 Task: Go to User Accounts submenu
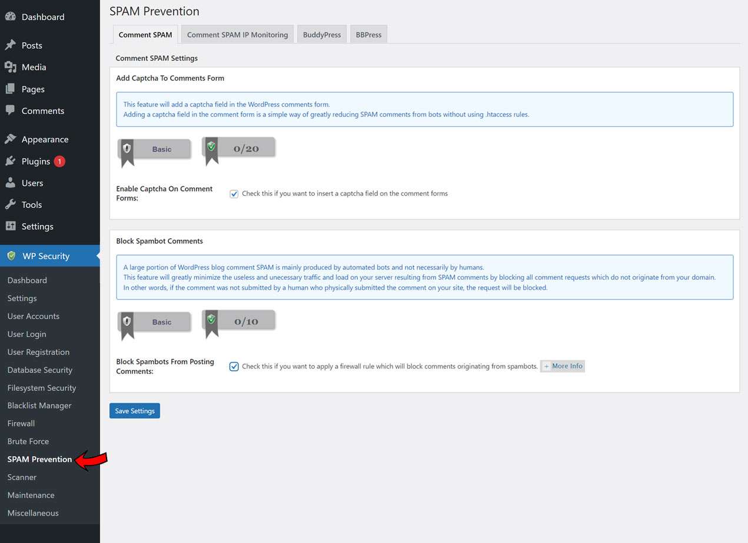click(34, 316)
